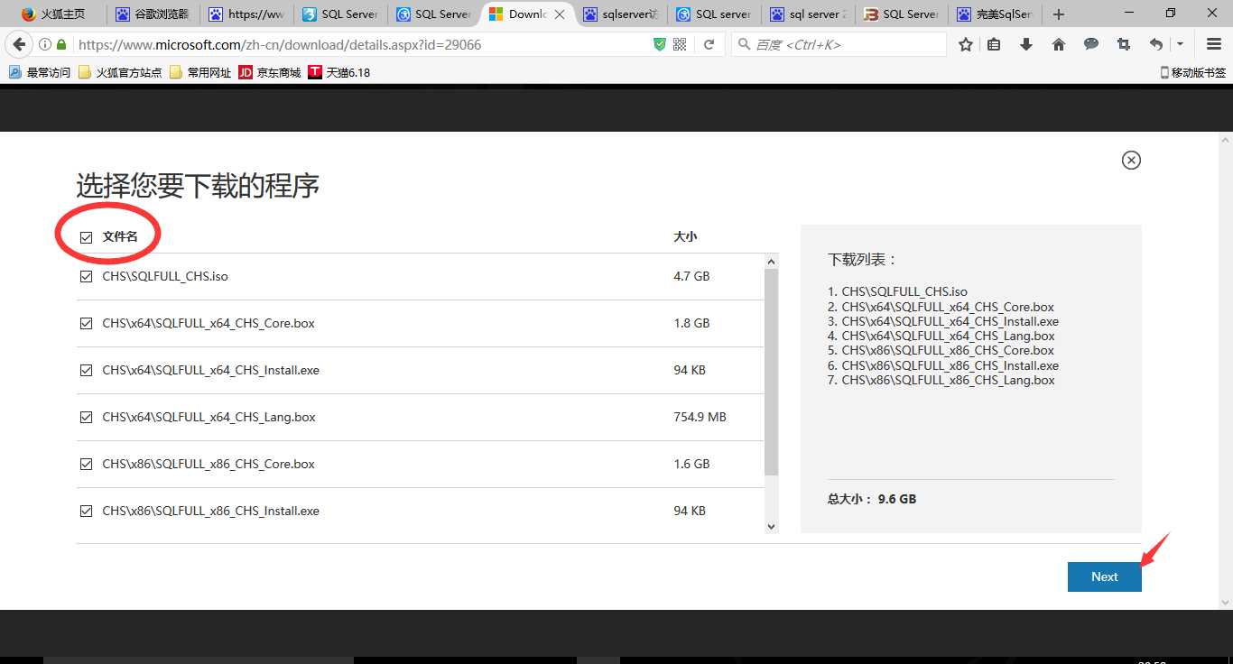The width and height of the screenshot is (1233, 664).
Task: Toggle the 文件名 select-all checkbox
Action: click(x=87, y=237)
